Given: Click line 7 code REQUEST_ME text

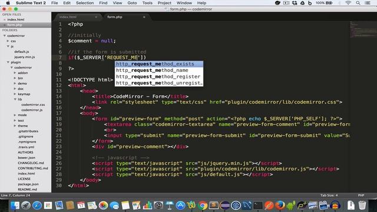Looking at the screenshot, I should point(122,58).
